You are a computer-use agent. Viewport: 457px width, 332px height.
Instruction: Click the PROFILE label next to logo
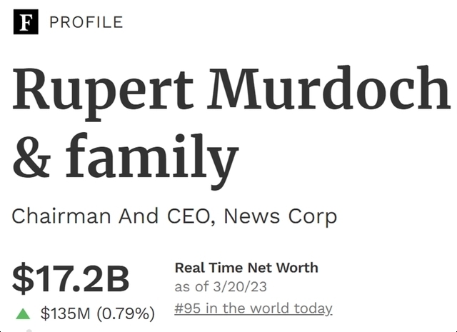pos(86,22)
